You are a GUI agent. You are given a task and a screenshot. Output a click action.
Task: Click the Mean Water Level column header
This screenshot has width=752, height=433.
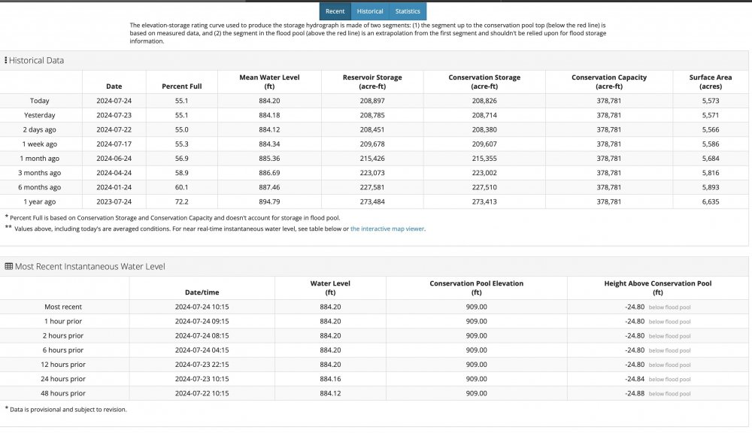(x=268, y=82)
